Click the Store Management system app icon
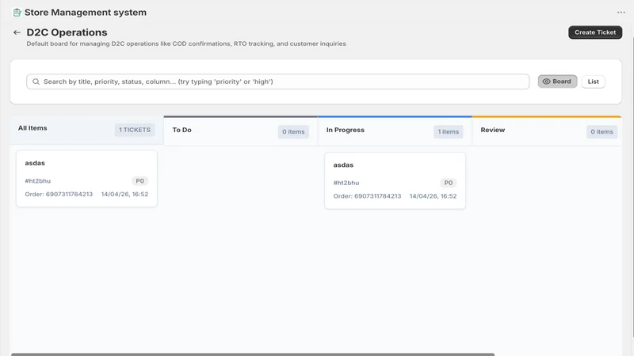The height and width of the screenshot is (356, 634). [17, 13]
